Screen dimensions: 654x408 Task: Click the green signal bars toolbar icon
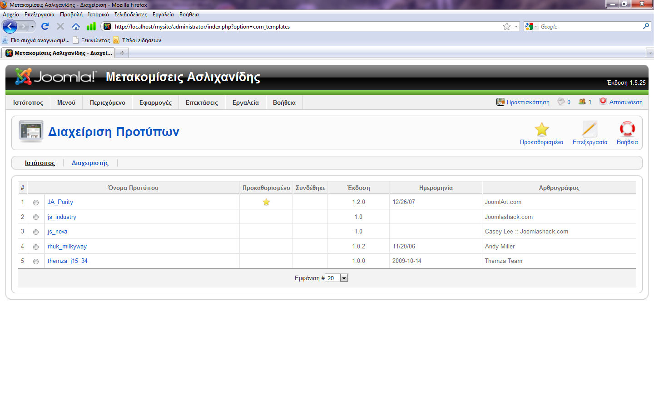point(91,26)
